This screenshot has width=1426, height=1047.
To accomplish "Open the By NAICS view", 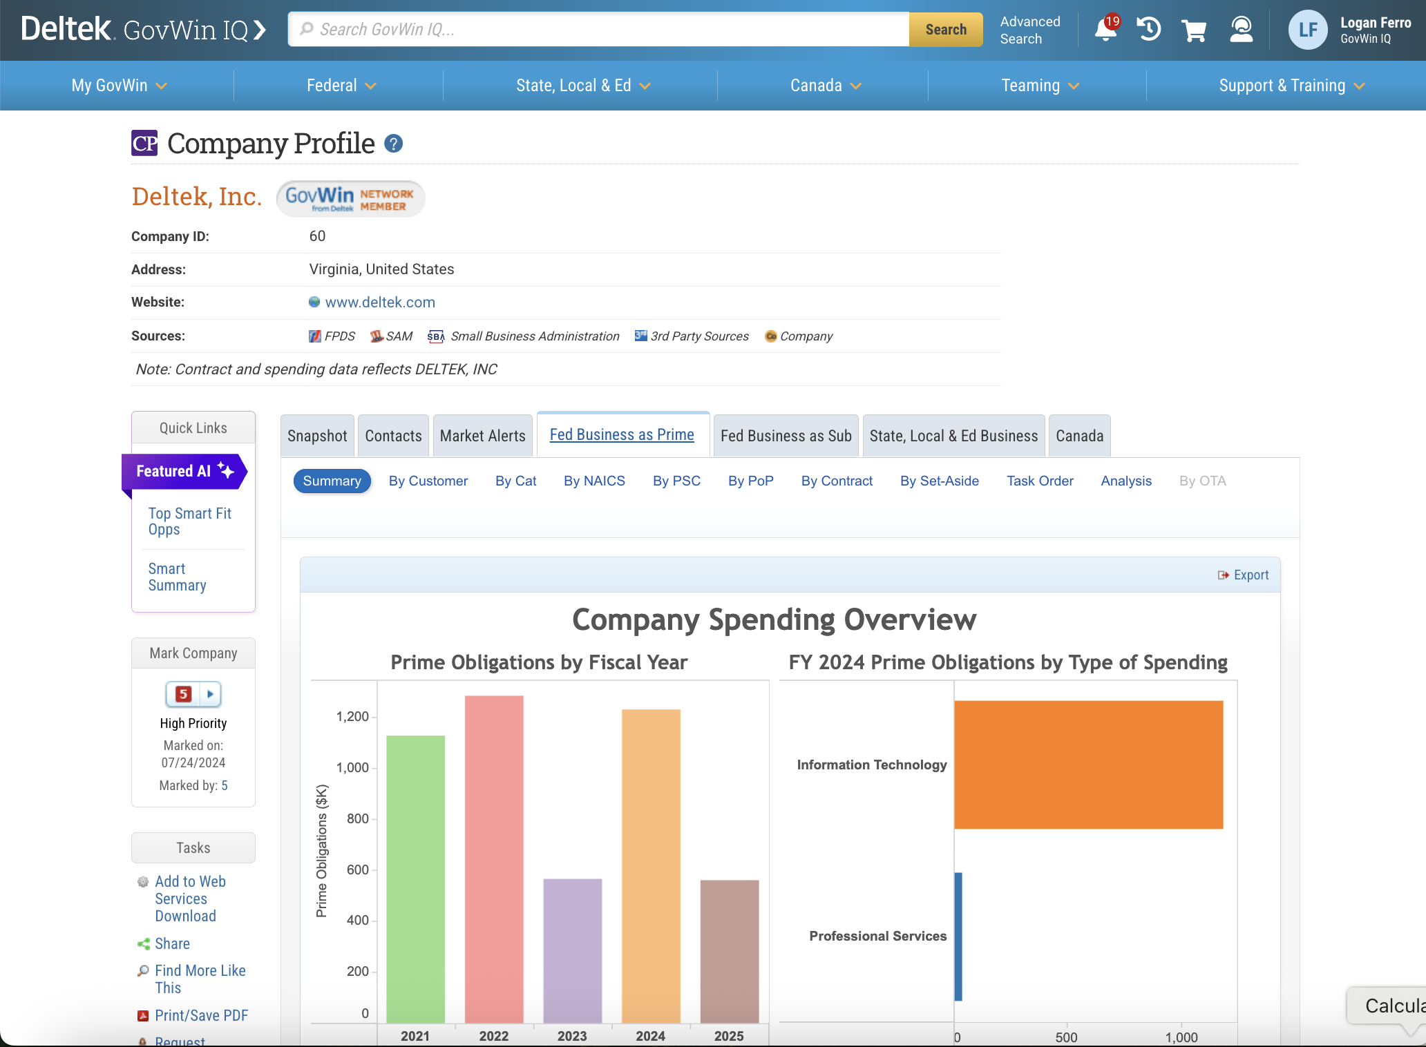I will tap(594, 481).
